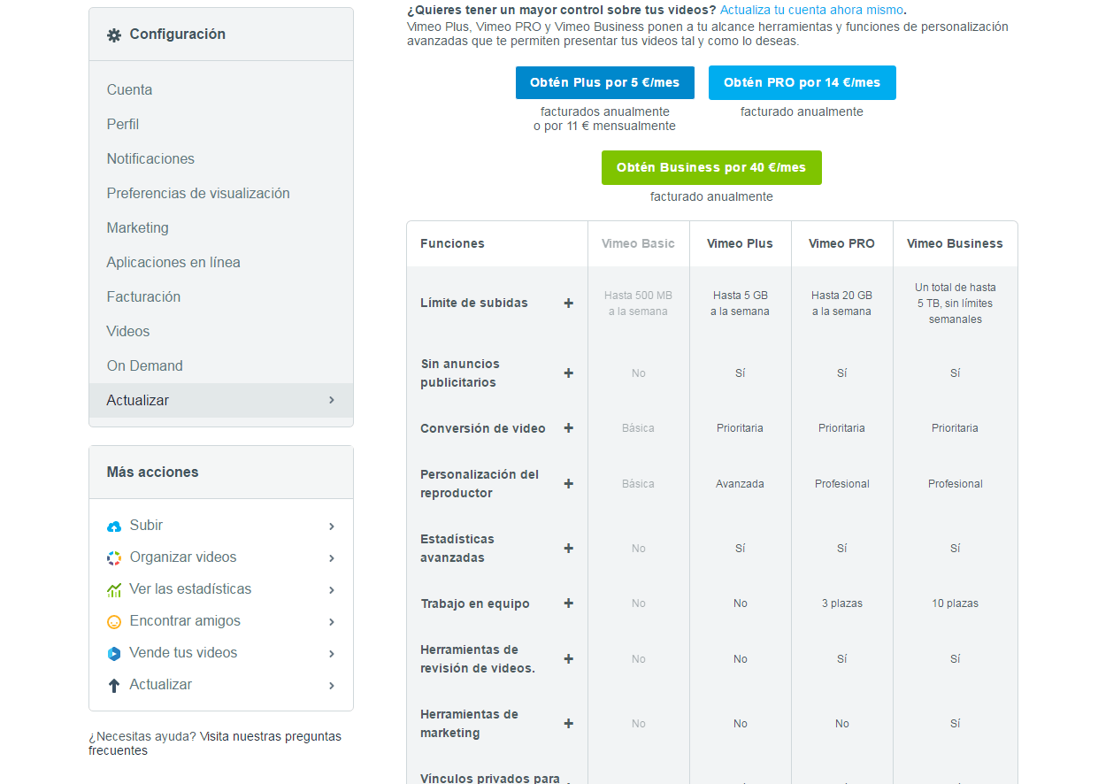Click Vimeo Plus column header

tap(740, 243)
